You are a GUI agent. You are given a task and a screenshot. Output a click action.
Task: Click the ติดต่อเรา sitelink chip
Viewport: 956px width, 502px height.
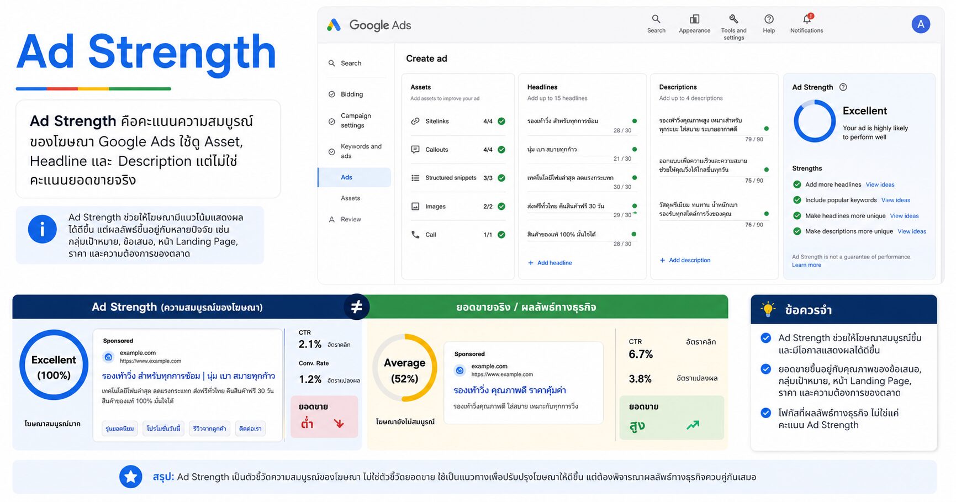[x=251, y=428]
